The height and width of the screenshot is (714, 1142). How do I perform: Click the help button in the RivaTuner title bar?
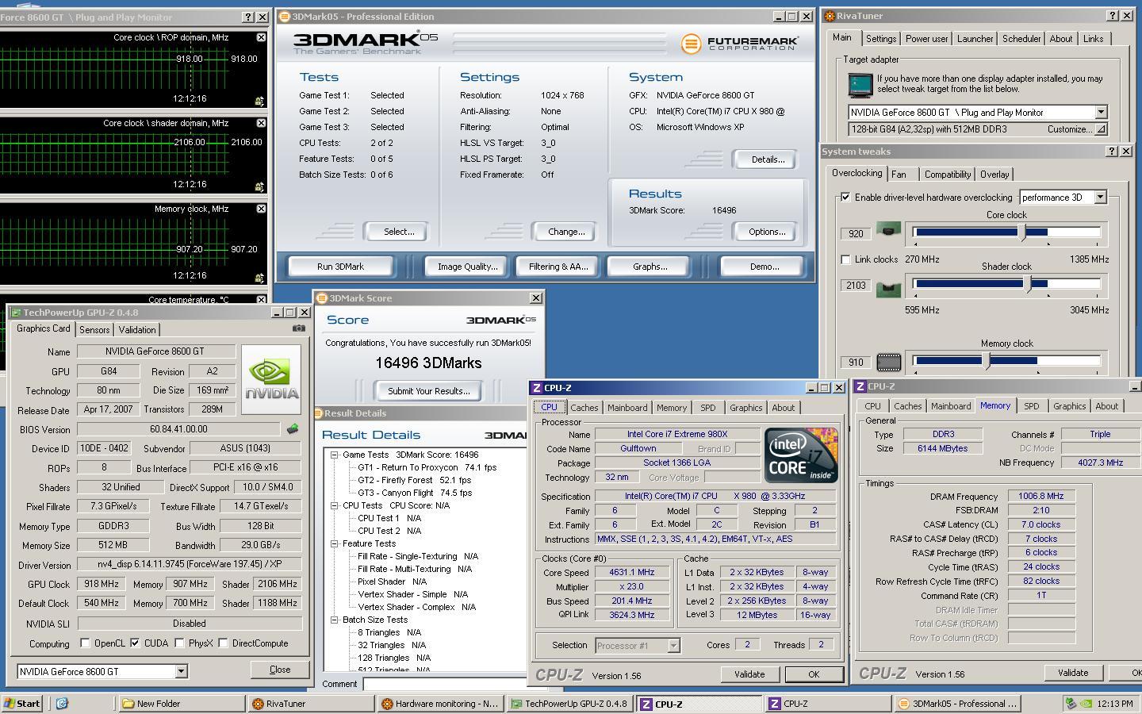(x=1112, y=16)
